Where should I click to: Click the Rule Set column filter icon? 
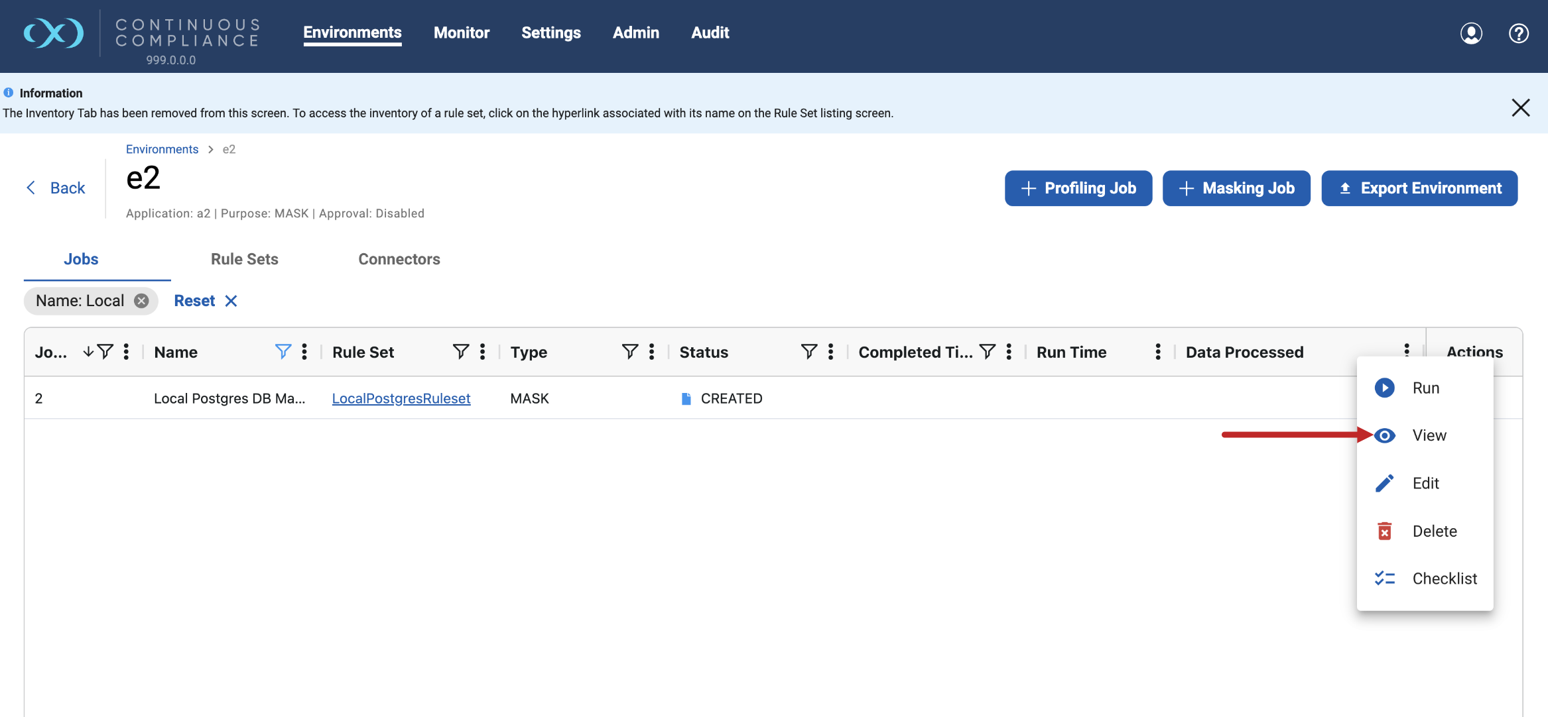(461, 352)
